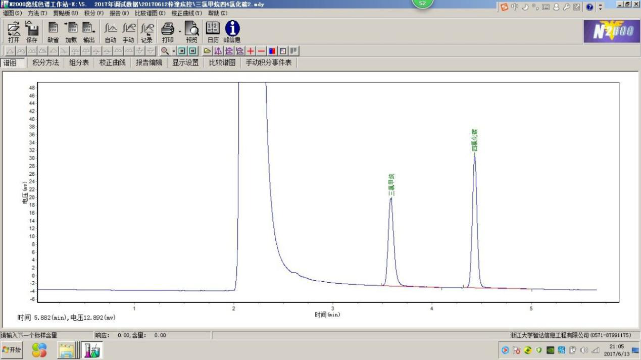641x360 pixels.
Task: Open the 谱图(S) menu
Action: (x=13, y=13)
